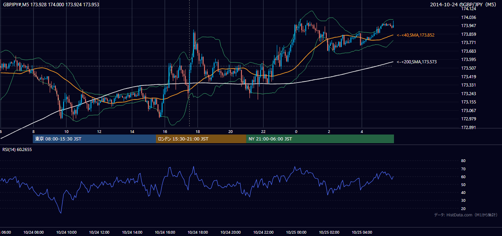This screenshot has width=502, height=236.
Task: Click price axis label 173.067
Action: 468,111
